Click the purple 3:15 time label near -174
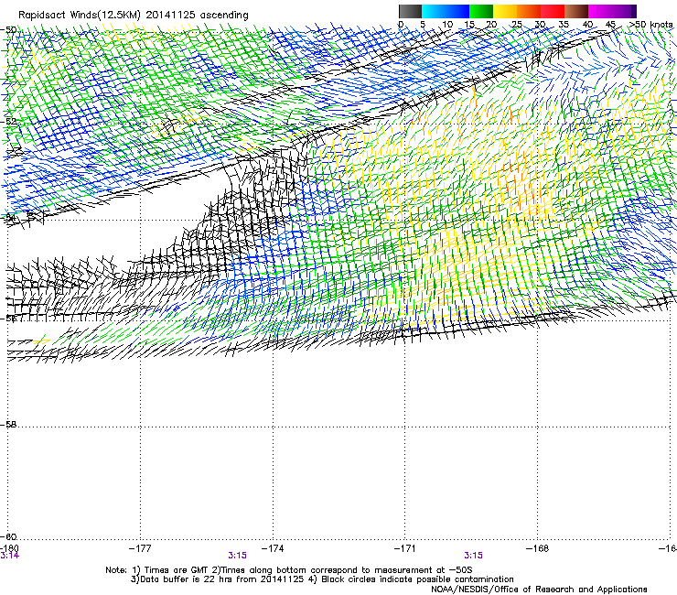Image resolution: width=677 pixels, height=595 pixels. point(238,556)
